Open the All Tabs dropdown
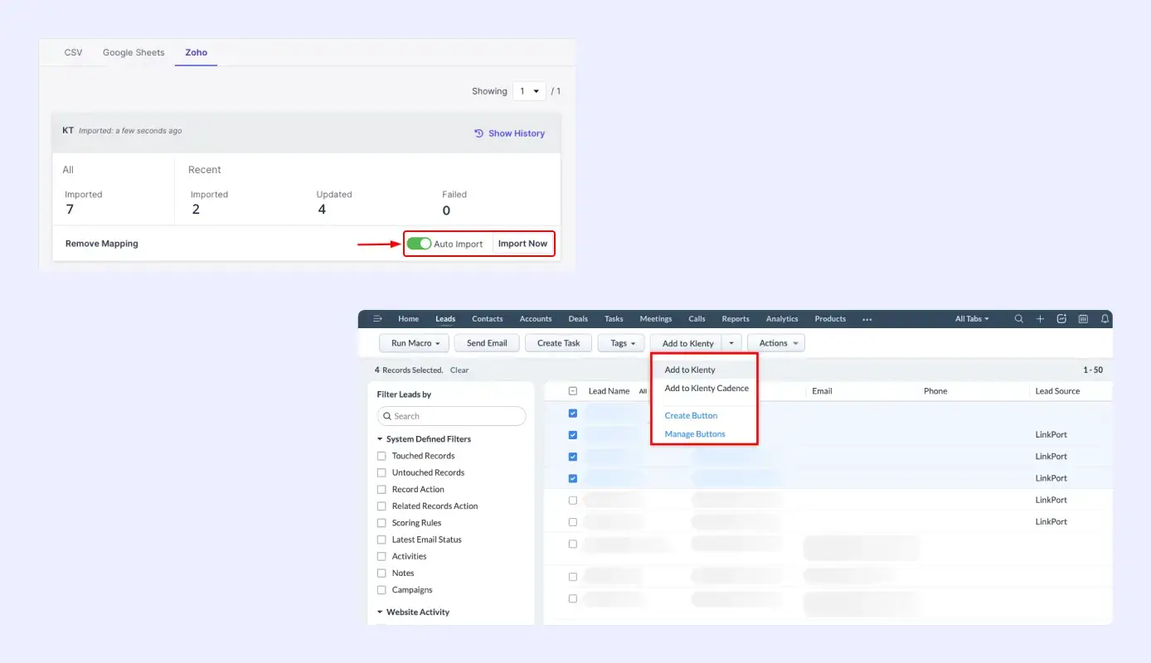Screen dimensions: 1151x663 point(972,319)
